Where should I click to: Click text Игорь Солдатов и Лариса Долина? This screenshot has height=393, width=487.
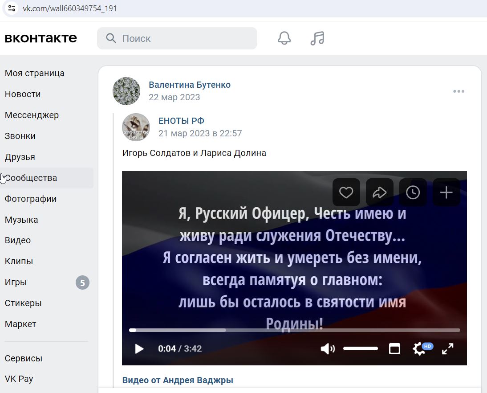pos(194,153)
